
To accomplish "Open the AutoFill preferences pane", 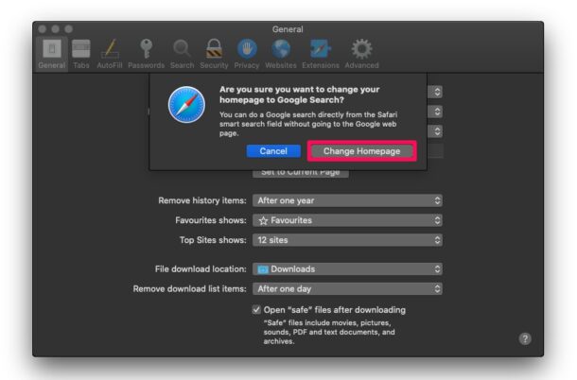I will [110, 54].
